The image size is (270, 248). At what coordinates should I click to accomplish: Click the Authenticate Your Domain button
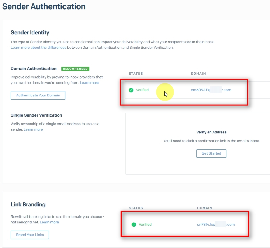[x=38, y=95]
